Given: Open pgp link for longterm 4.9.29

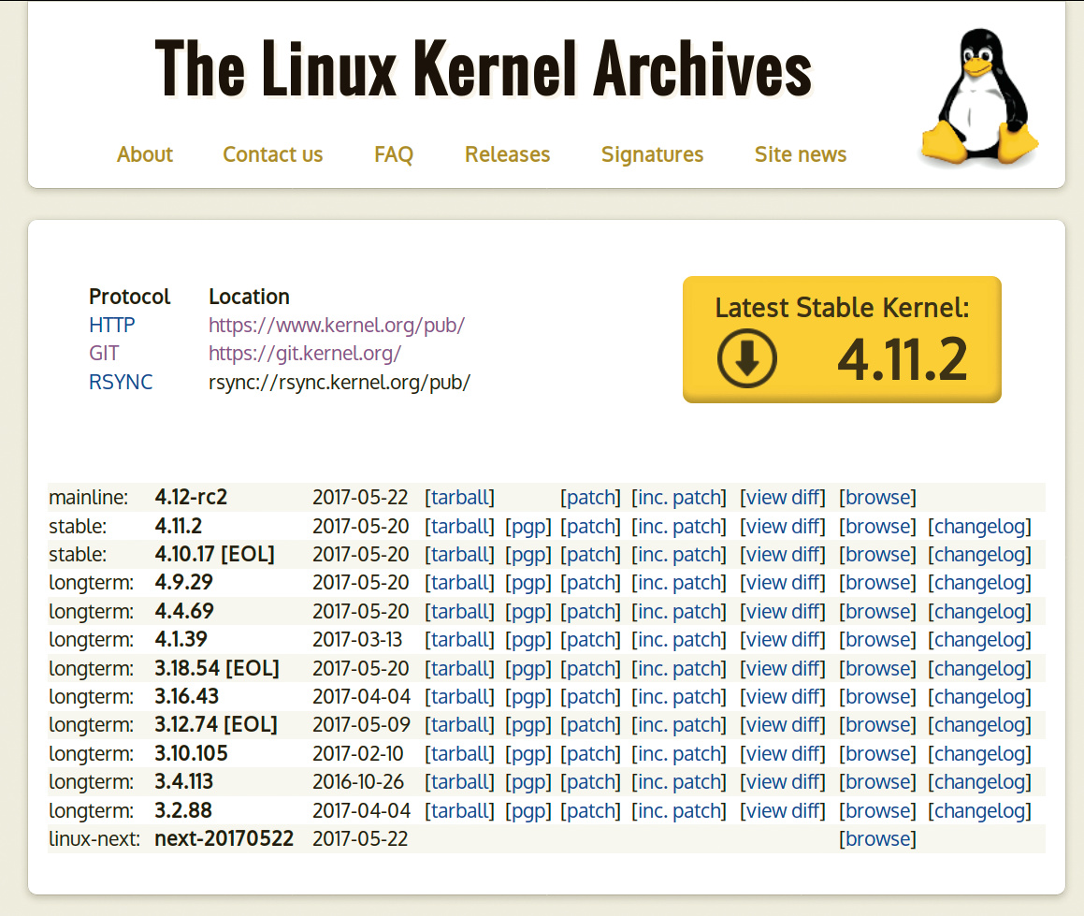Looking at the screenshot, I should 528,583.
